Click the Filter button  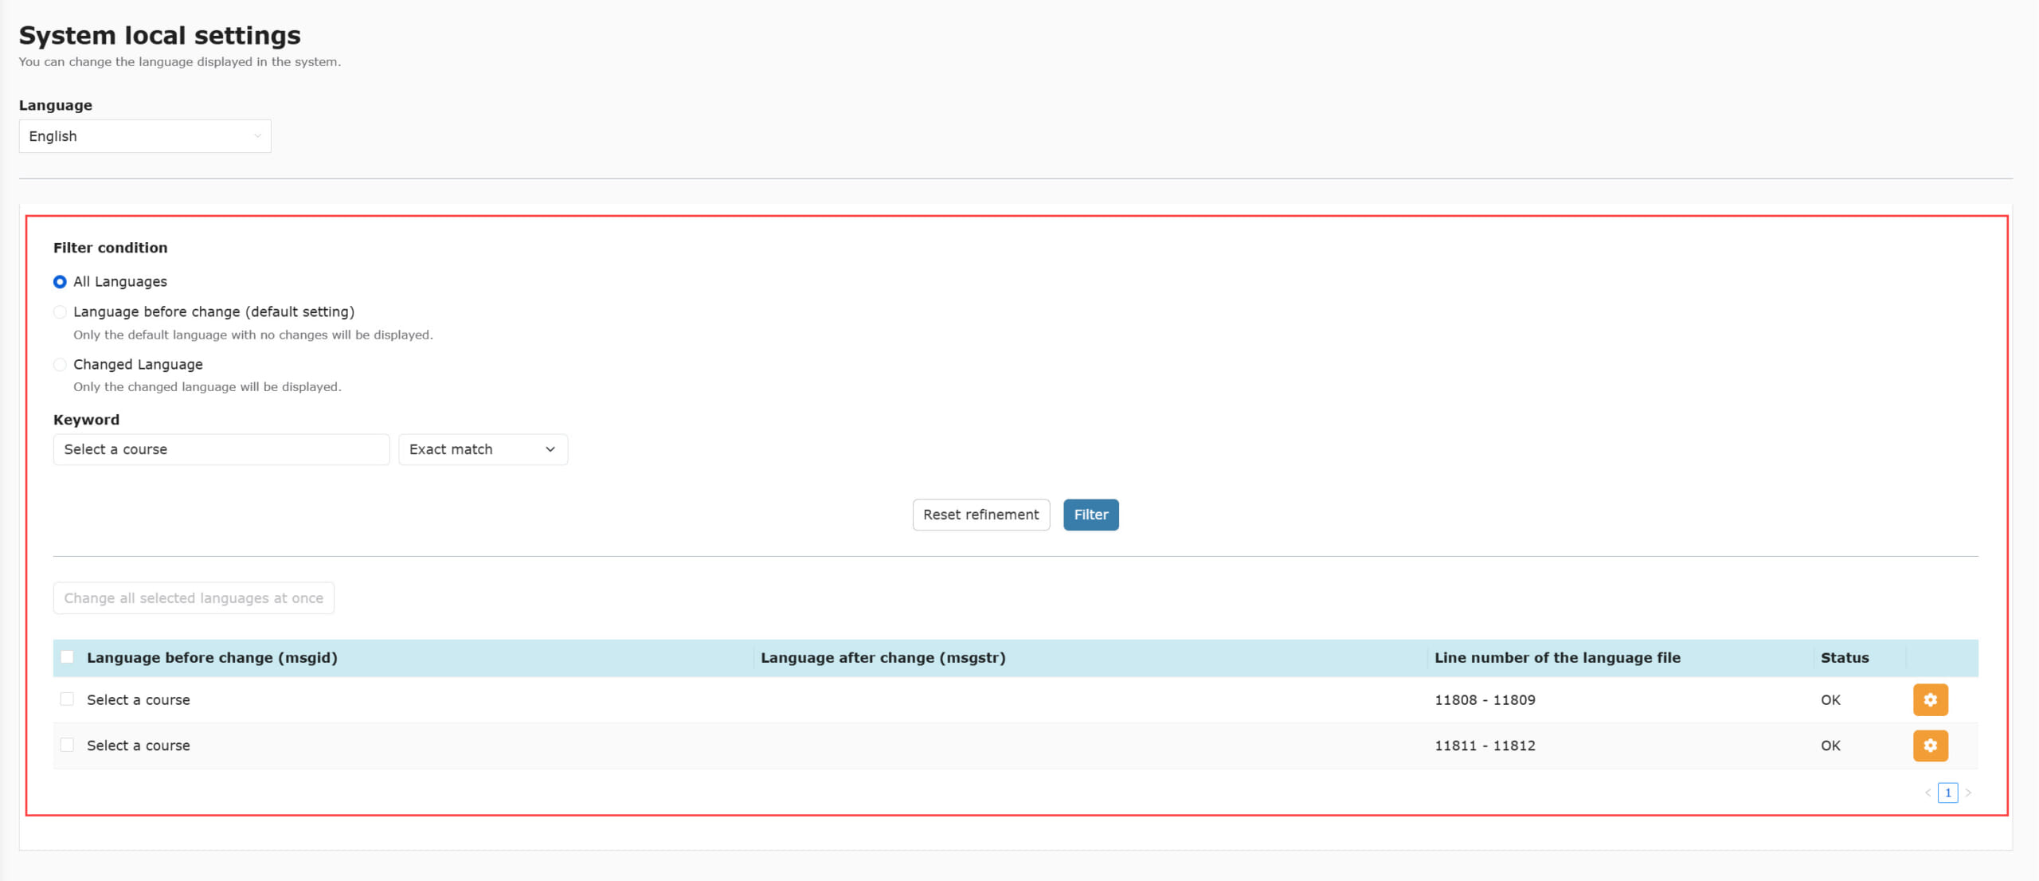(x=1090, y=515)
